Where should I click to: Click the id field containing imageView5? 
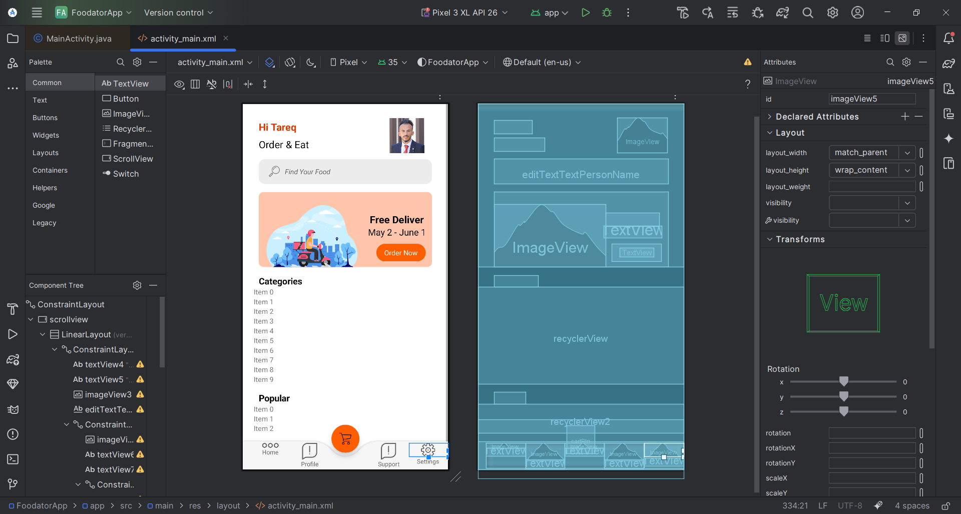click(x=872, y=99)
